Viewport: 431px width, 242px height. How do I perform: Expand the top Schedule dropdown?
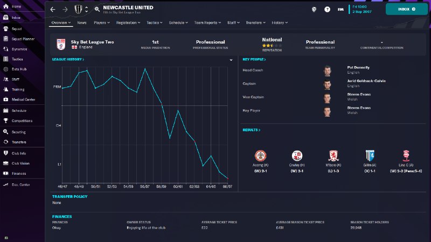(x=178, y=23)
